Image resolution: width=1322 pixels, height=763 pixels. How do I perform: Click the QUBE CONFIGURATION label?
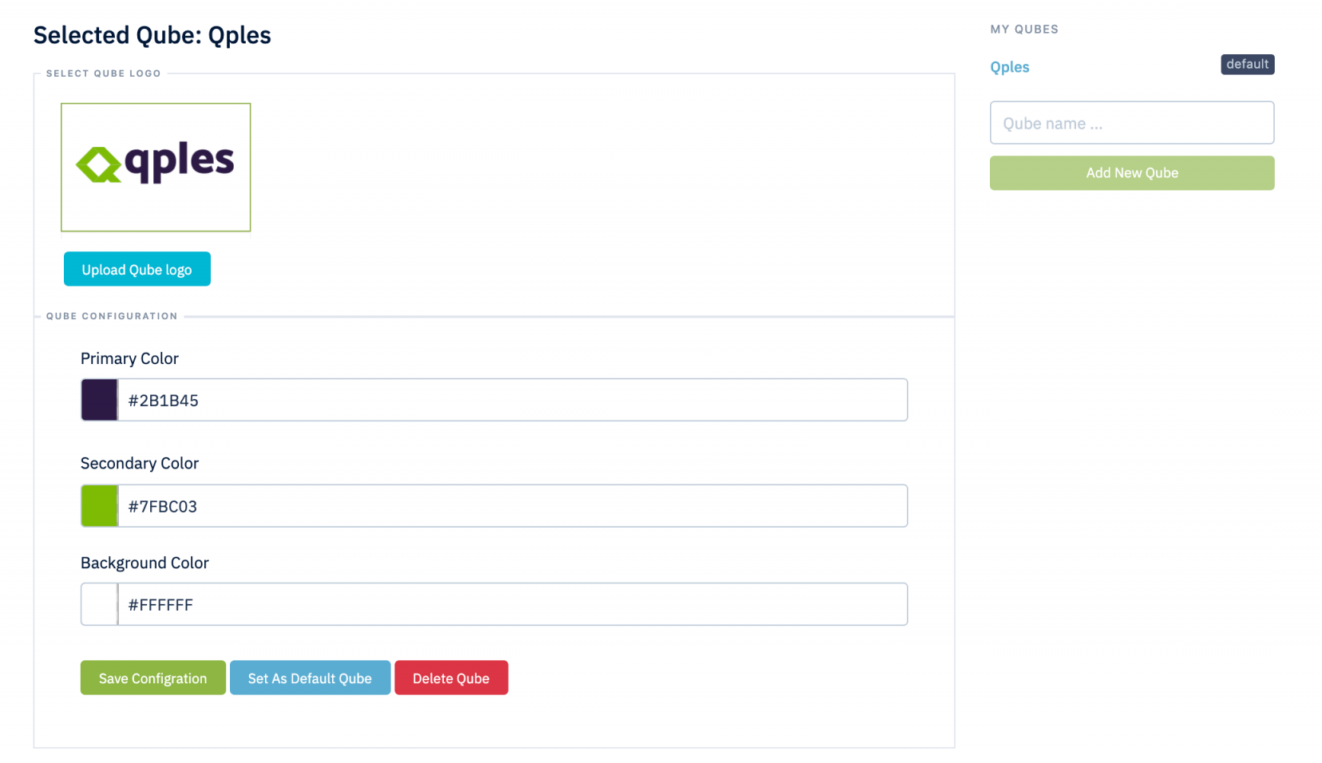[x=112, y=316]
